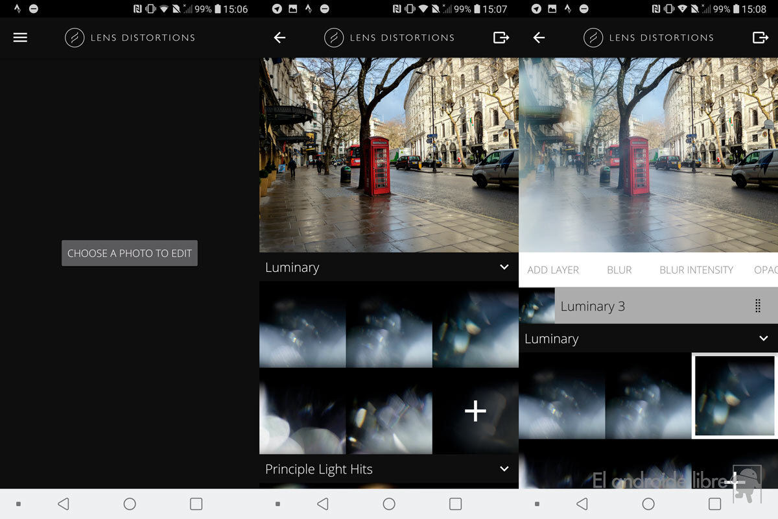Choose the first Luminary effect in the middle screen

(302, 324)
